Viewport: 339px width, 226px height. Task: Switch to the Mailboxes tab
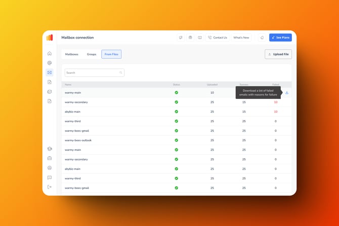[72, 54]
